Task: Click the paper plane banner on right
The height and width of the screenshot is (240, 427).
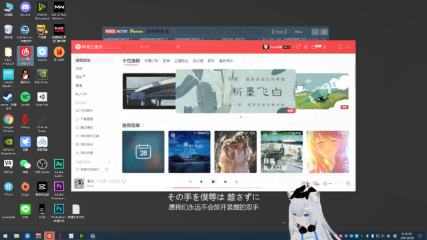Action: (x=322, y=91)
